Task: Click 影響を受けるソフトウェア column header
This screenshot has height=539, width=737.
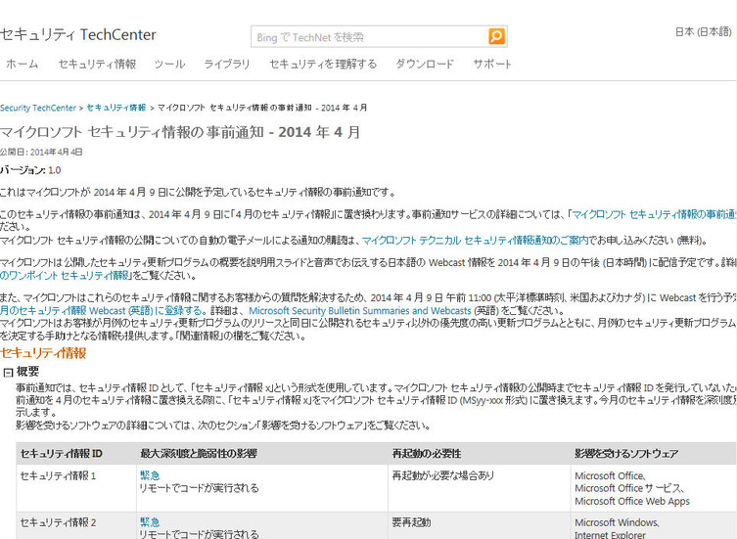Action: coord(626,454)
